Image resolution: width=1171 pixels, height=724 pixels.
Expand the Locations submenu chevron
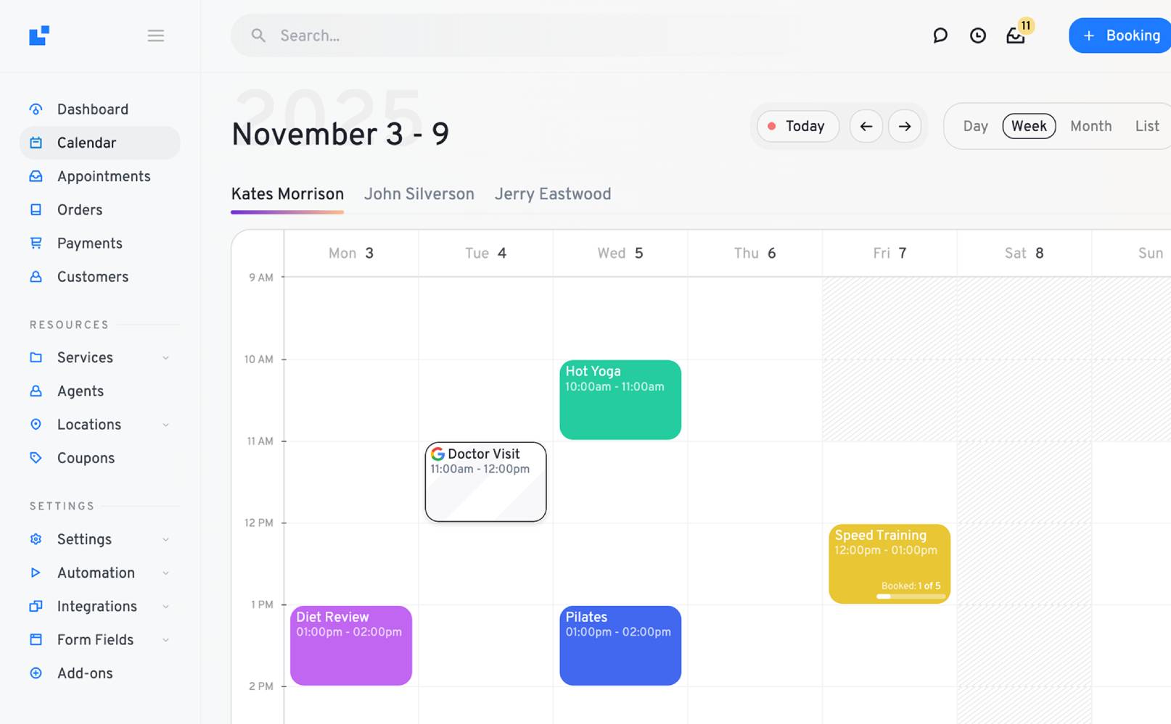pyautogui.click(x=165, y=425)
